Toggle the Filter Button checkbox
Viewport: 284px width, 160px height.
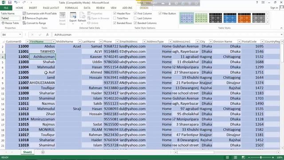point(160,13)
